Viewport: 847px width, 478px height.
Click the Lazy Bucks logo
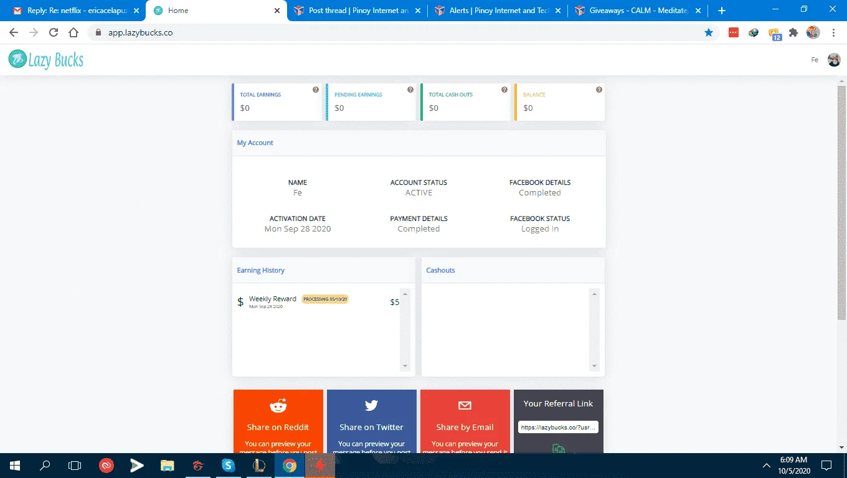coord(46,60)
